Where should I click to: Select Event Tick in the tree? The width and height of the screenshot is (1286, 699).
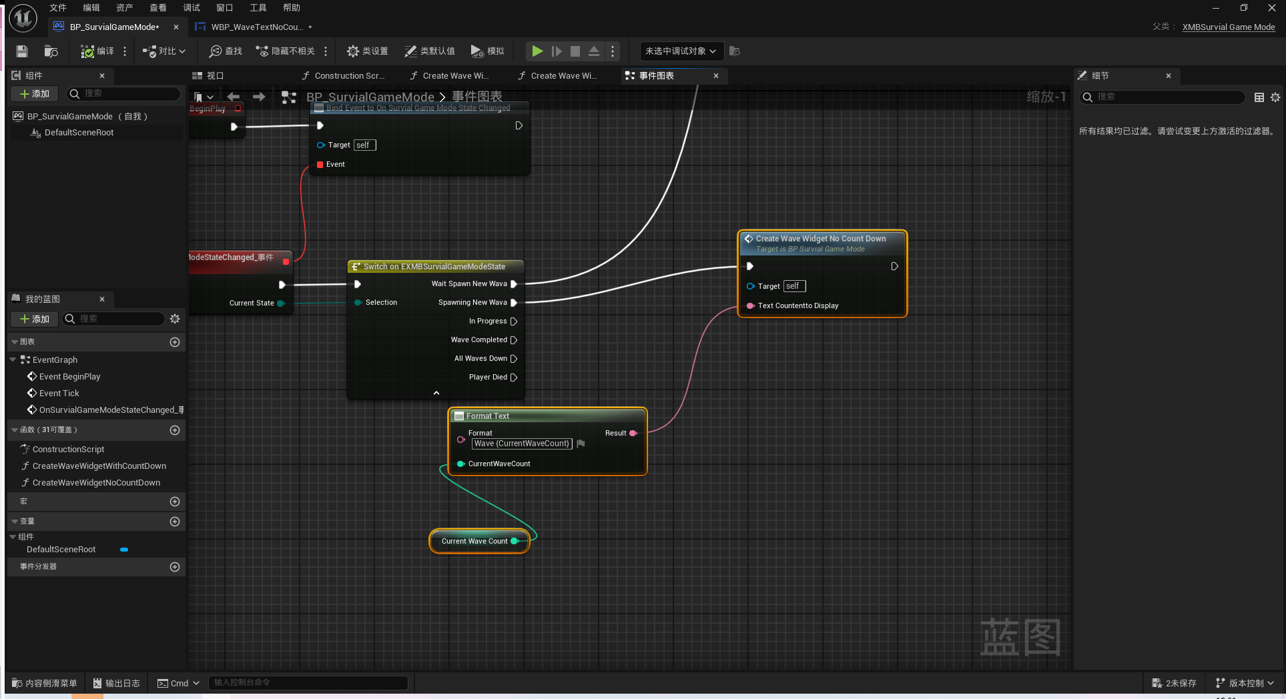click(59, 394)
